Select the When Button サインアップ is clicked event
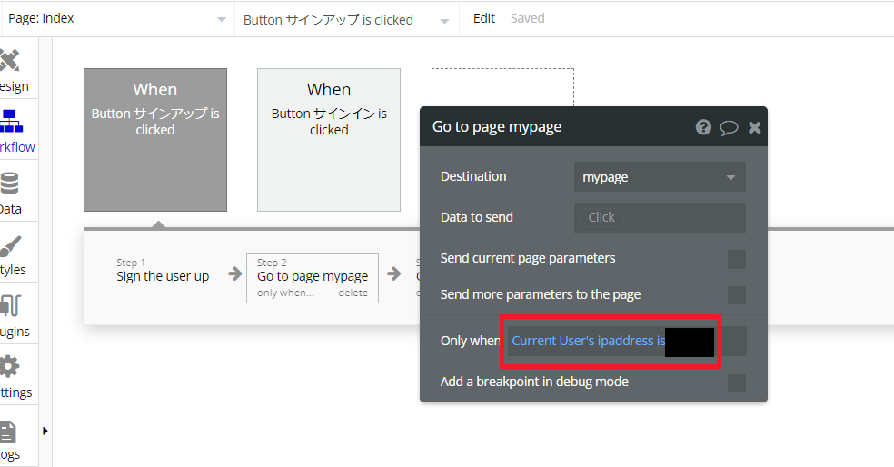Screen dimensions: 894x467 pos(155,140)
